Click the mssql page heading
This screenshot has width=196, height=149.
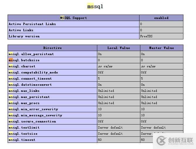click(x=95, y=6)
